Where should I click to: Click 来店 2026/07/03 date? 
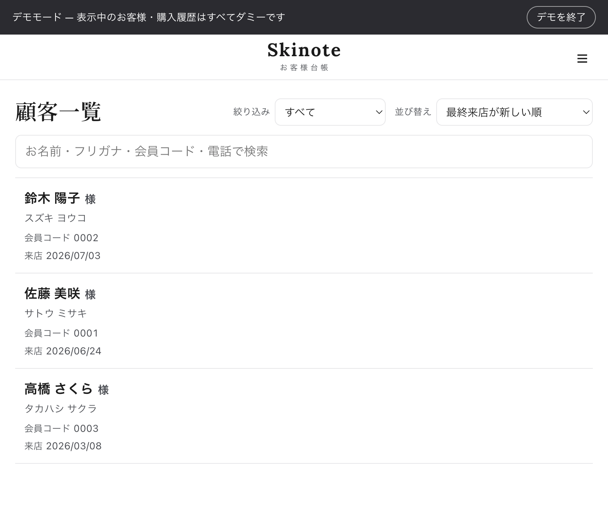(x=63, y=256)
